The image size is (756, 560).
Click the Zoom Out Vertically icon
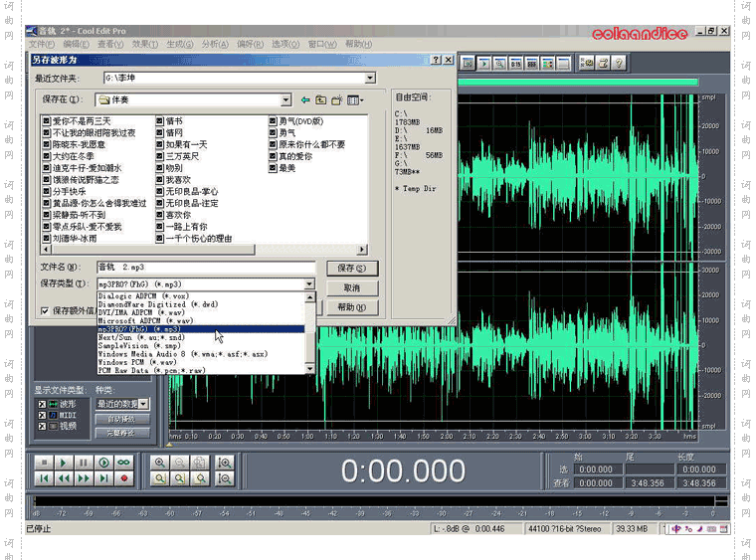(225, 478)
